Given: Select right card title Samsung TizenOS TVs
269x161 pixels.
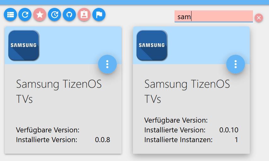Looking at the screenshot, I should pos(187,91).
